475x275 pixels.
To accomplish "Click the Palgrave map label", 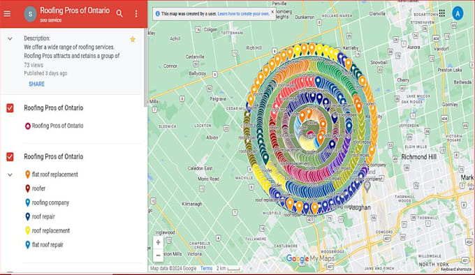I will point(218,99).
